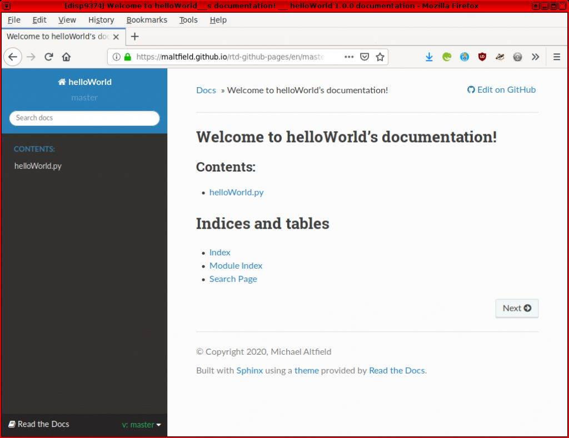This screenshot has height=438, width=569.
Task: Open the page actions three-dot menu
Action: pyautogui.click(x=349, y=57)
